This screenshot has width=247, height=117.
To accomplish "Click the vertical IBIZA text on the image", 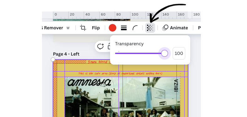I will tap(176, 85).
